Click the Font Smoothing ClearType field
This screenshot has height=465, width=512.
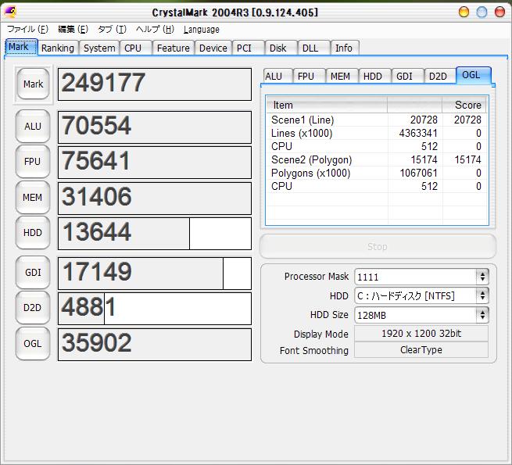pyautogui.click(x=421, y=350)
